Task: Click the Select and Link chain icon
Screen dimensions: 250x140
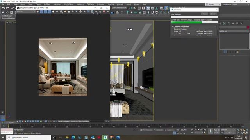Action: point(12,8)
